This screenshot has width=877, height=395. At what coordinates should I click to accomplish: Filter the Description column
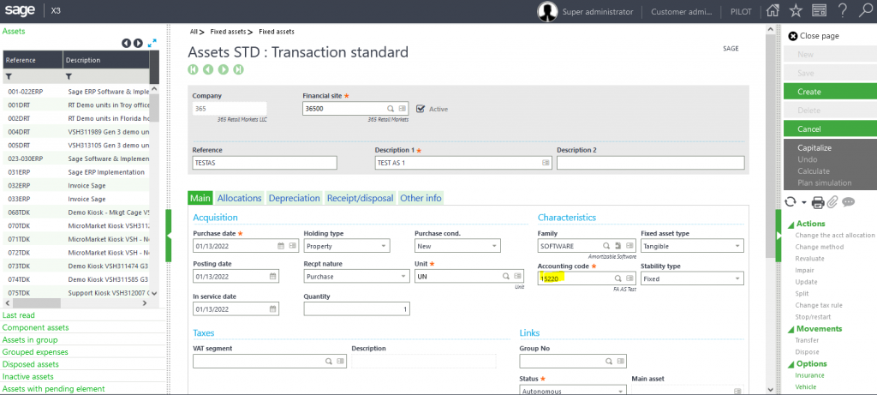pos(69,76)
